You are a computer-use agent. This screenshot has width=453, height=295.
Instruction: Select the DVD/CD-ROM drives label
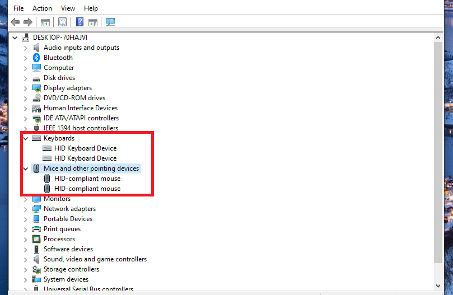[74, 98]
